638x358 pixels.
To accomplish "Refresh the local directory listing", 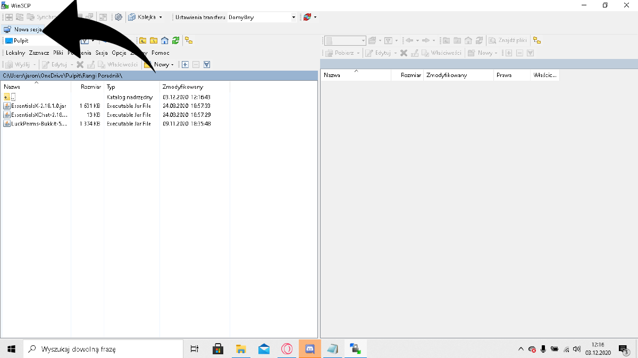I will [175, 40].
